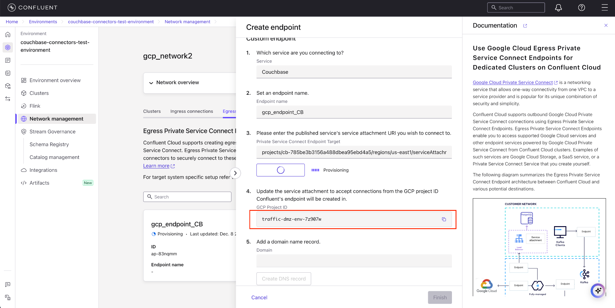Select Network management in sidebar

click(x=56, y=119)
